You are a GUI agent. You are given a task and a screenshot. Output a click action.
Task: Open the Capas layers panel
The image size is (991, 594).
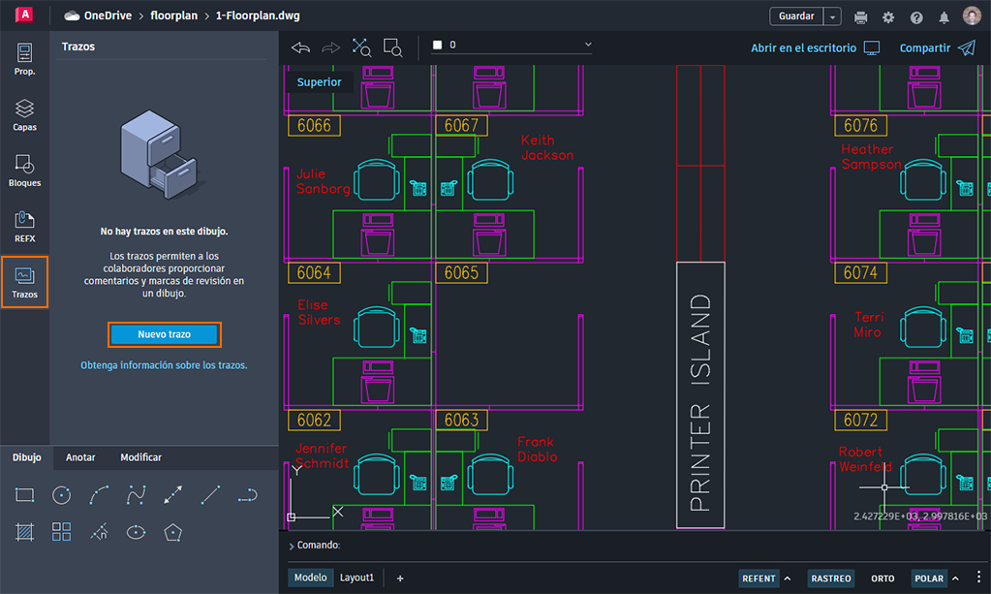(x=24, y=115)
